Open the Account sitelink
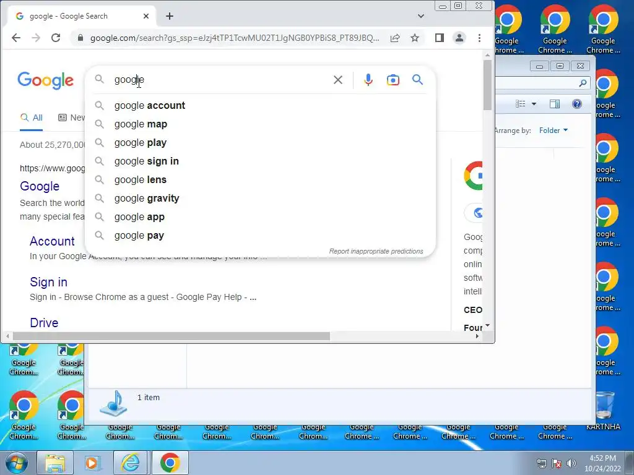This screenshot has width=634, height=475. [52, 241]
